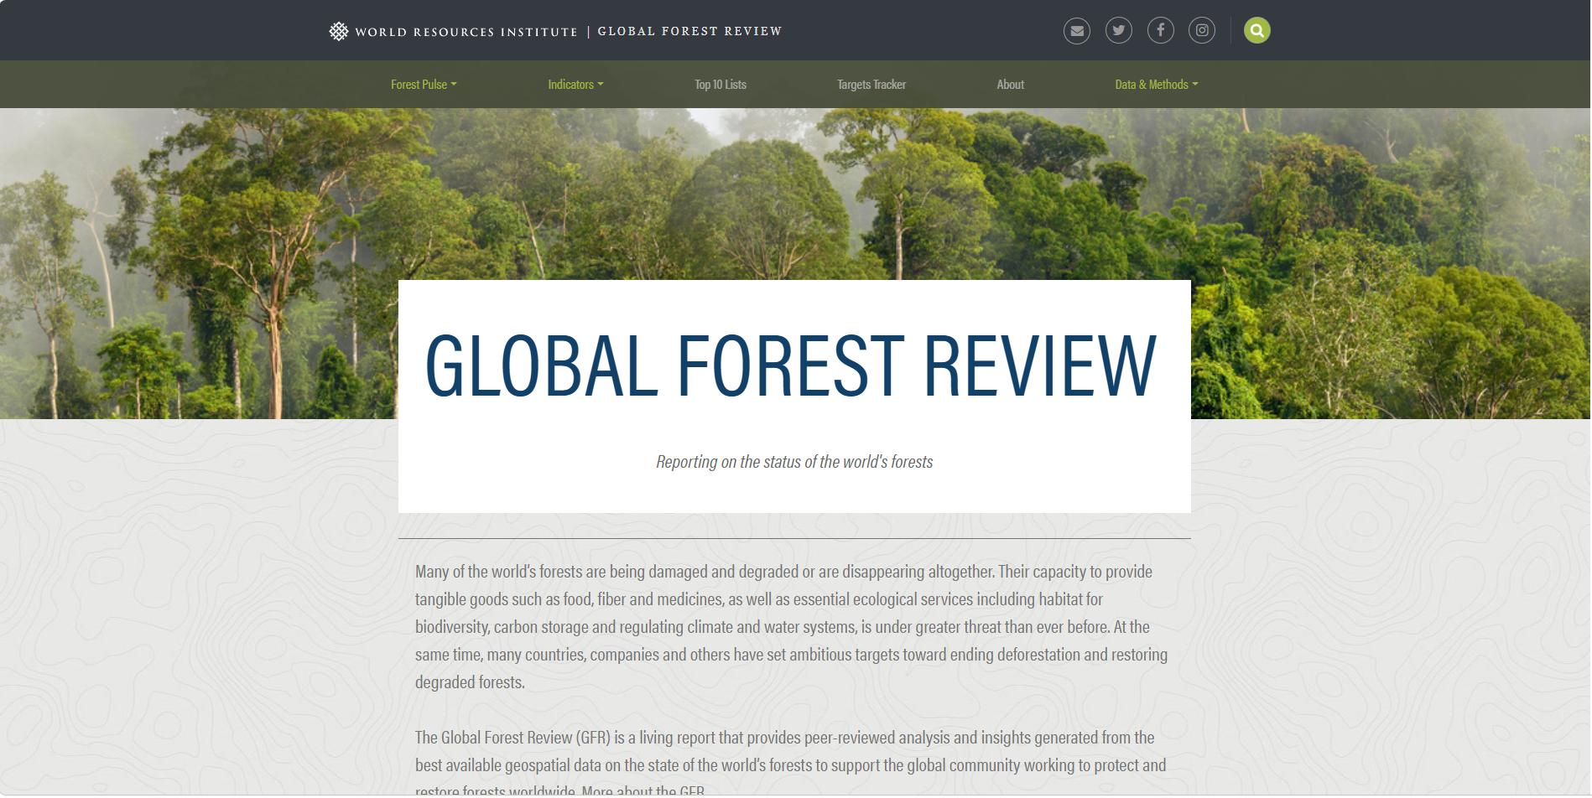Expand the Forest Pulse dropdown menu
Screen dimensions: 1592x798
424,85
